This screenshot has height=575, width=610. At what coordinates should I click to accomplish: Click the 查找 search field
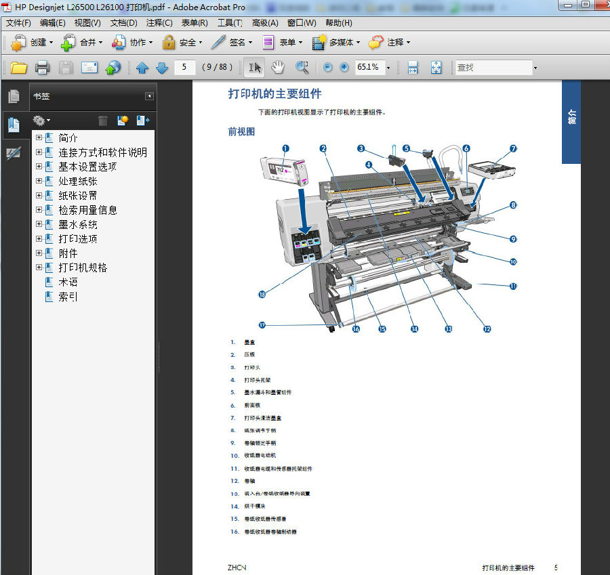click(x=493, y=68)
